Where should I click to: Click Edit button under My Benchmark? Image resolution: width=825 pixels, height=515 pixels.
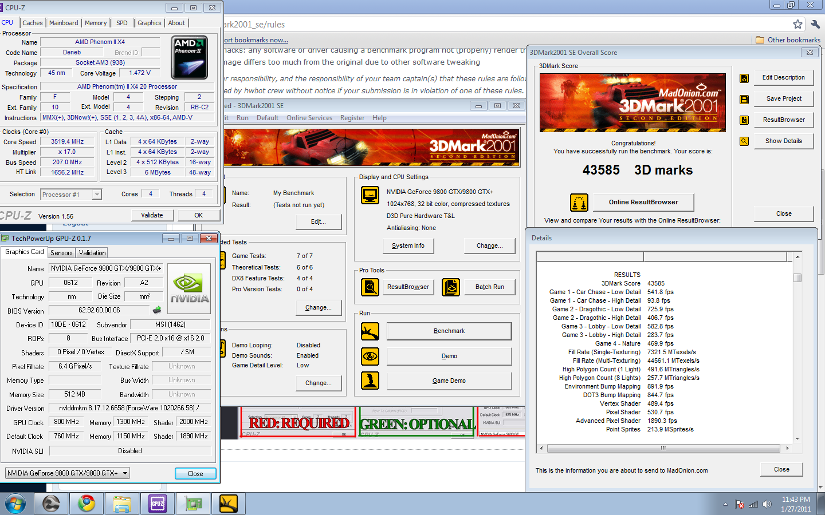pyautogui.click(x=319, y=221)
